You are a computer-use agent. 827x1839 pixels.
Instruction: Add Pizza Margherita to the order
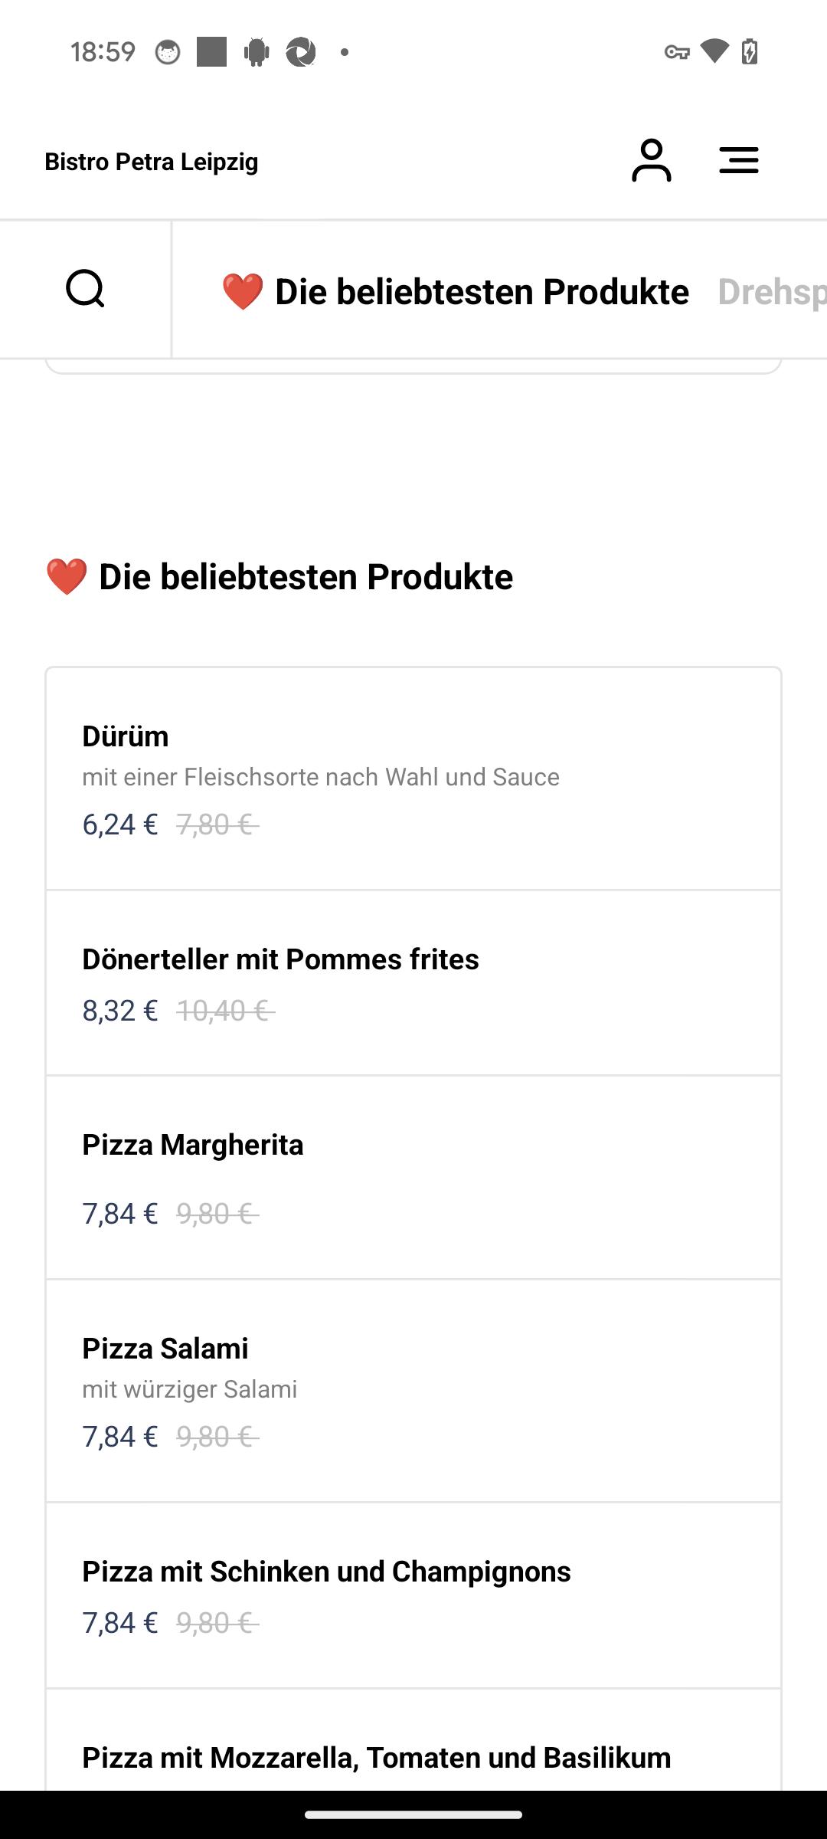(x=413, y=1178)
